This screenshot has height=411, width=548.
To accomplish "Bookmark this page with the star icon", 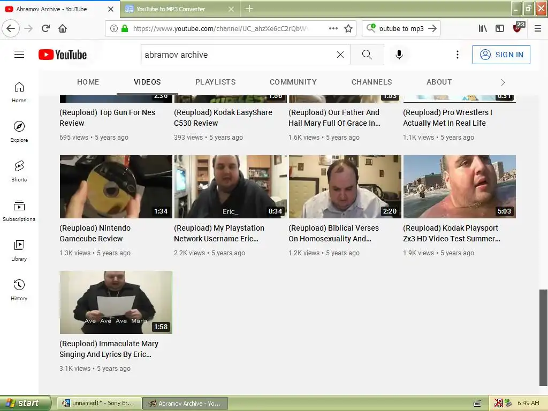I will (348, 28).
